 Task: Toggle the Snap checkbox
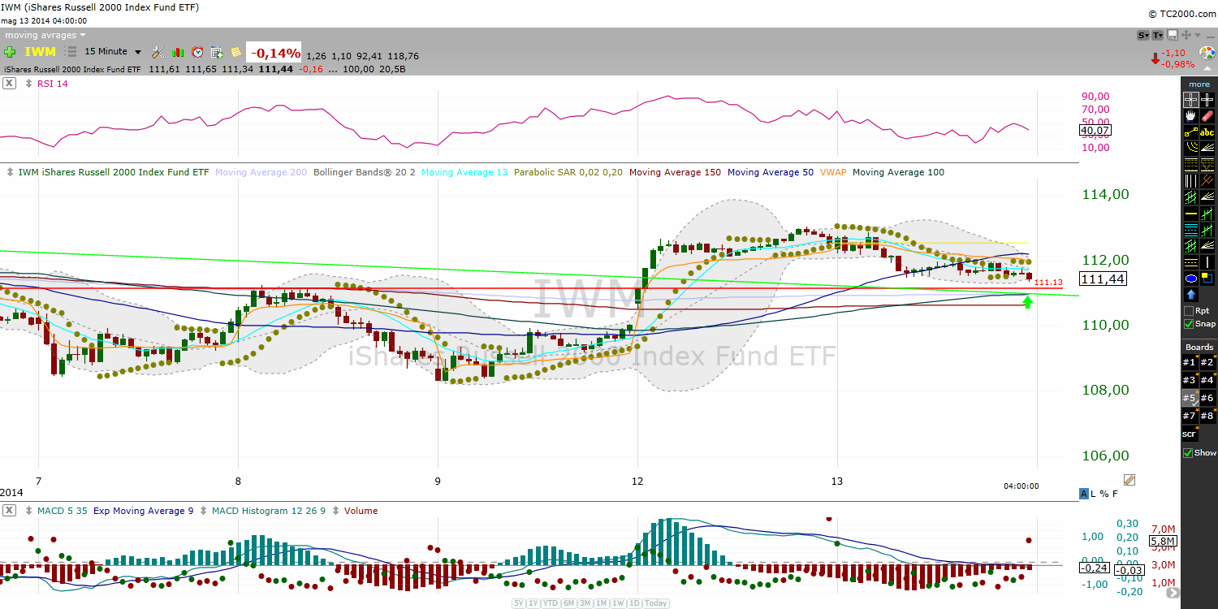[1189, 324]
